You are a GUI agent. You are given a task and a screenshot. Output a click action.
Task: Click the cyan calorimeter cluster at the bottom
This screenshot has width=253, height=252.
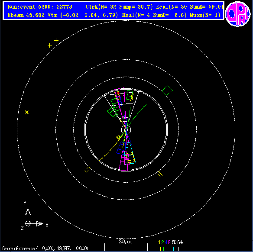click(130, 154)
